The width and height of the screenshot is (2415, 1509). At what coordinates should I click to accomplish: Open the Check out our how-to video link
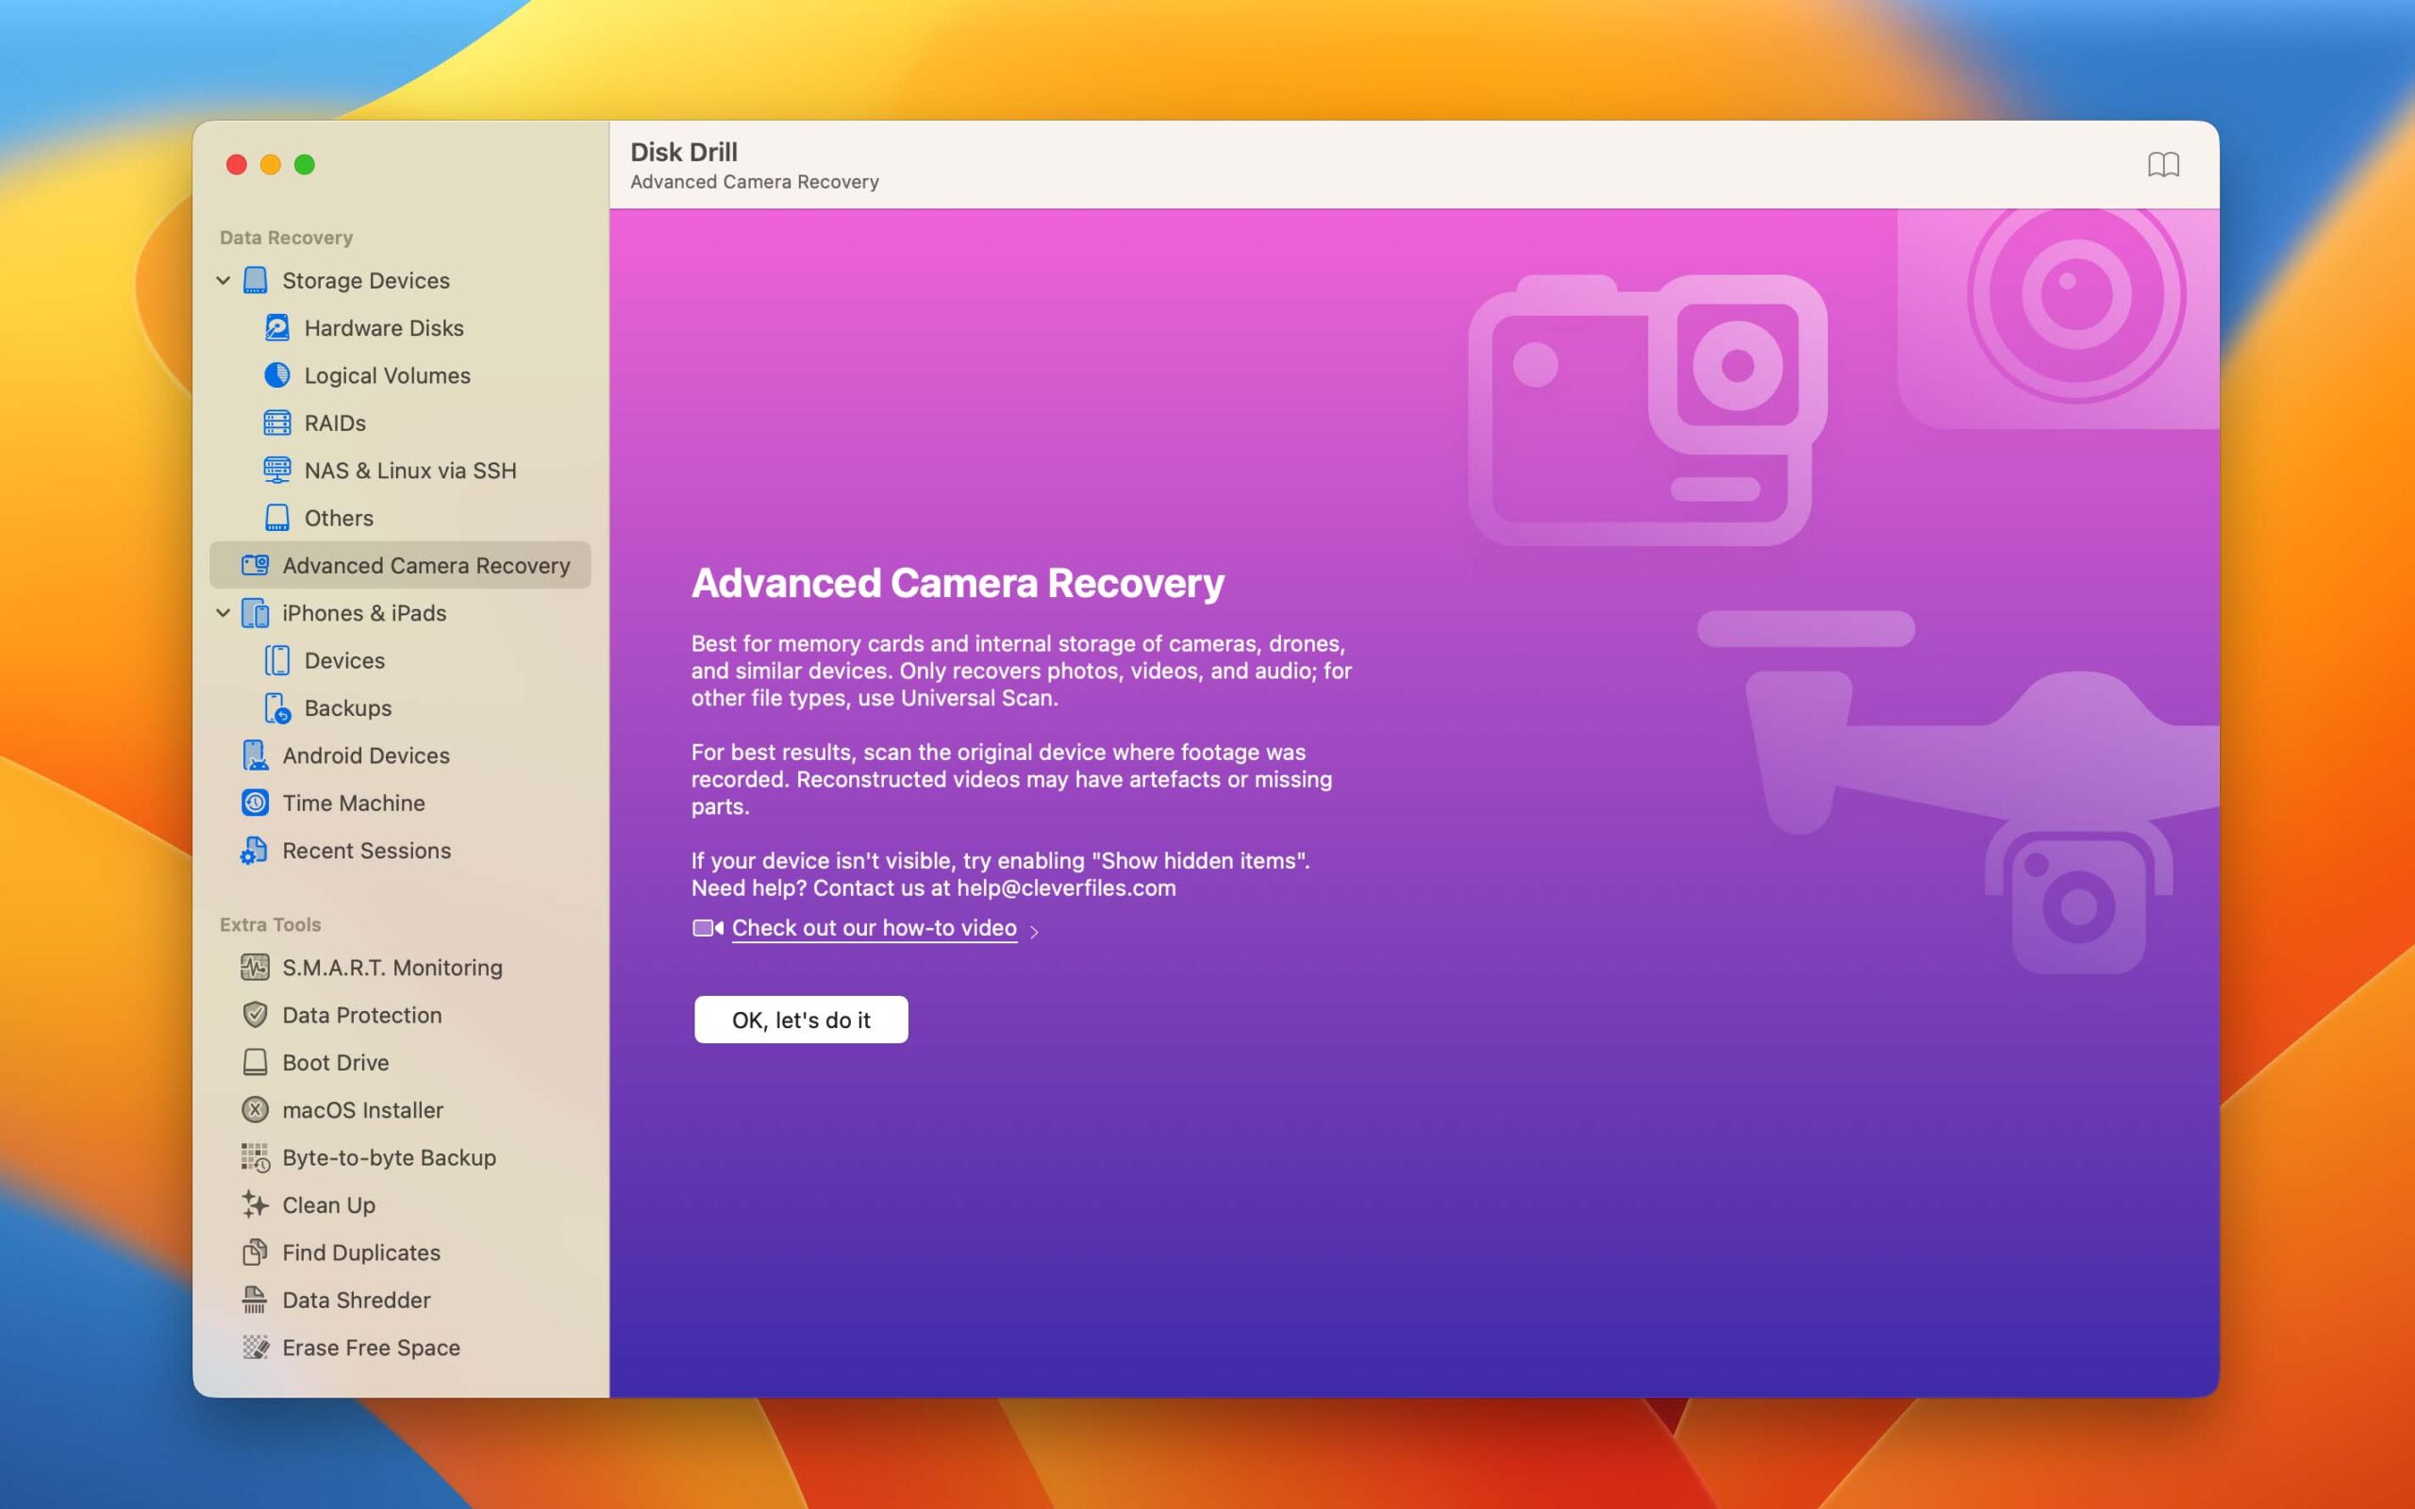[x=874, y=928]
